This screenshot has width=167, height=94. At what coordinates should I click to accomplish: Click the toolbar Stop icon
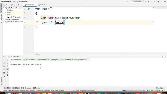click(x=154, y=2)
